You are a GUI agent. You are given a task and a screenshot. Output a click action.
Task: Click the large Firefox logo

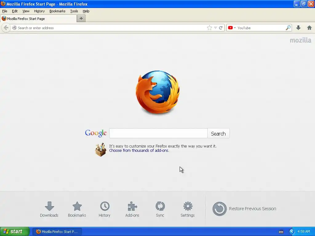[x=158, y=92]
